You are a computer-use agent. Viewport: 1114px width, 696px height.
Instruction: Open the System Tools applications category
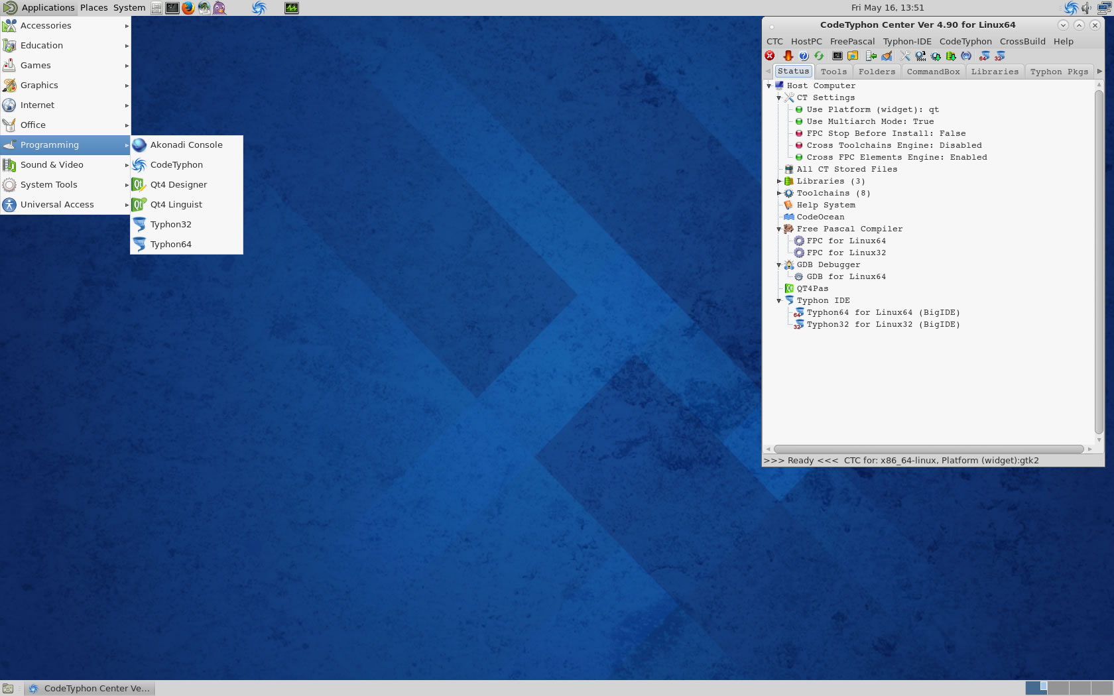66,184
